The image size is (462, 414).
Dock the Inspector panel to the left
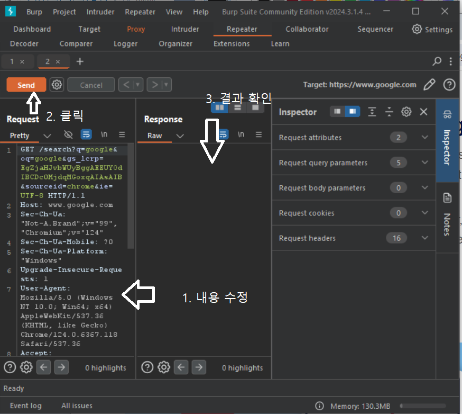click(337, 111)
